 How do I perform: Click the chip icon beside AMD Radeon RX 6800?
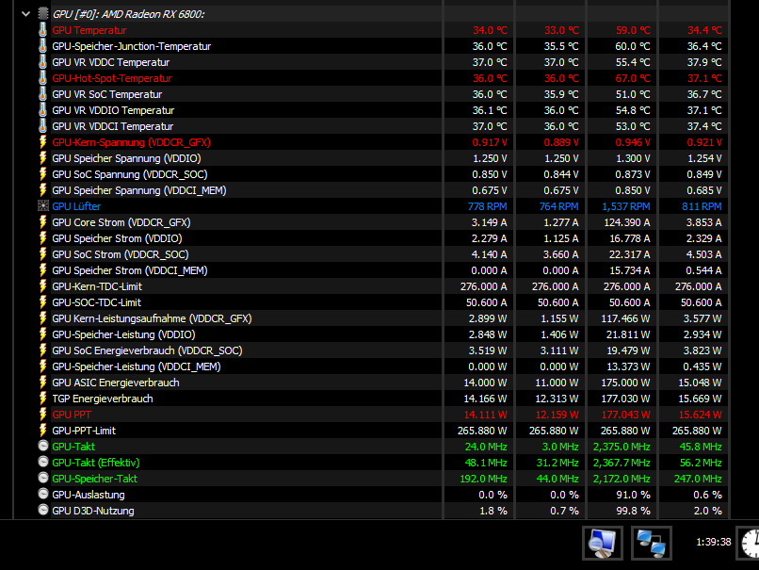[43, 14]
